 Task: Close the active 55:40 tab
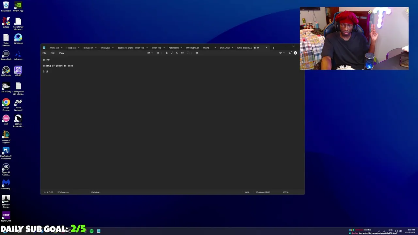coord(266,48)
